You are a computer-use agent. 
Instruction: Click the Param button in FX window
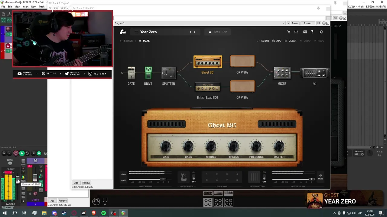pos(295,23)
